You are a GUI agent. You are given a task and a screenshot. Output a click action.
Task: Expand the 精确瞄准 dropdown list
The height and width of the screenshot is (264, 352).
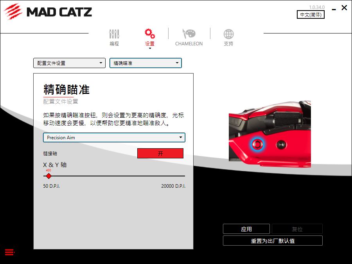coord(145,63)
